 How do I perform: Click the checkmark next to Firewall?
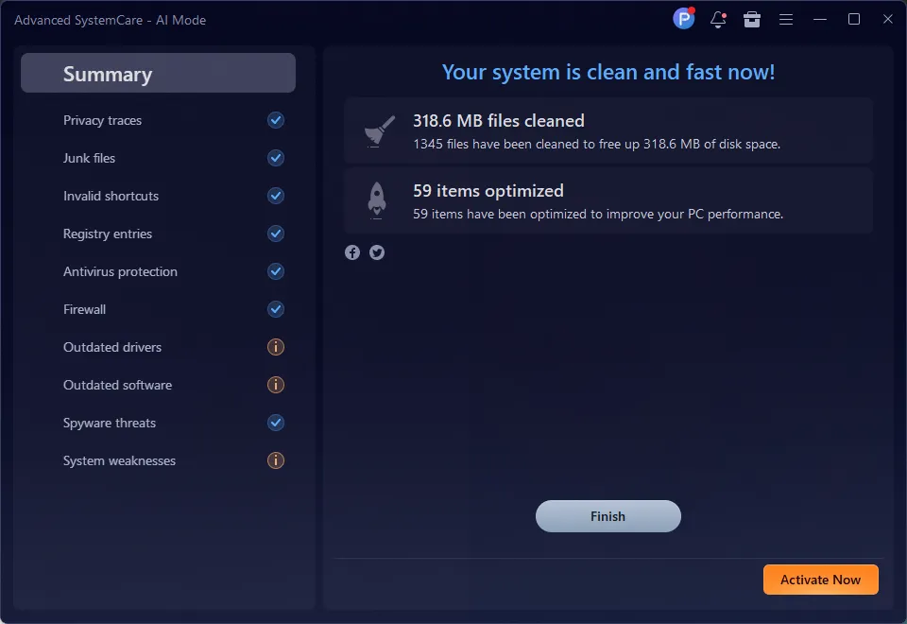[276, 309]
